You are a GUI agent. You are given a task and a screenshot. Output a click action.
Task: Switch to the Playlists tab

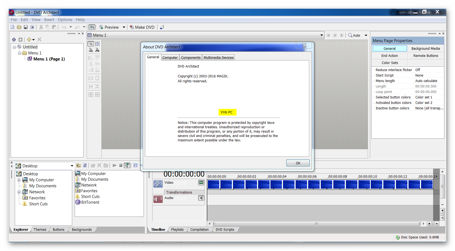point(177,230)
